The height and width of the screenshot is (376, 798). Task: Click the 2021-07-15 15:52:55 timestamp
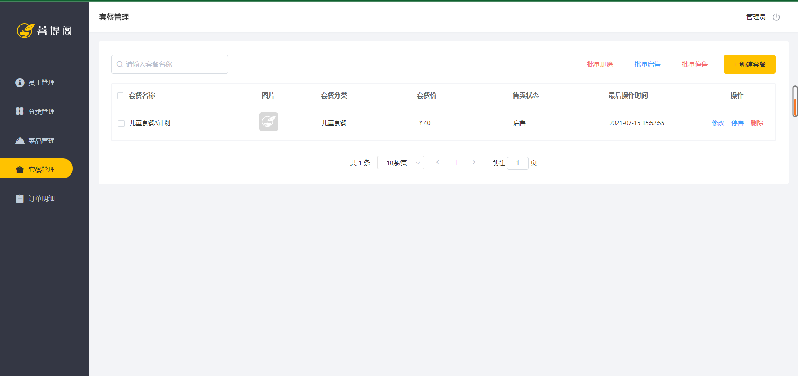coord(637,123)
